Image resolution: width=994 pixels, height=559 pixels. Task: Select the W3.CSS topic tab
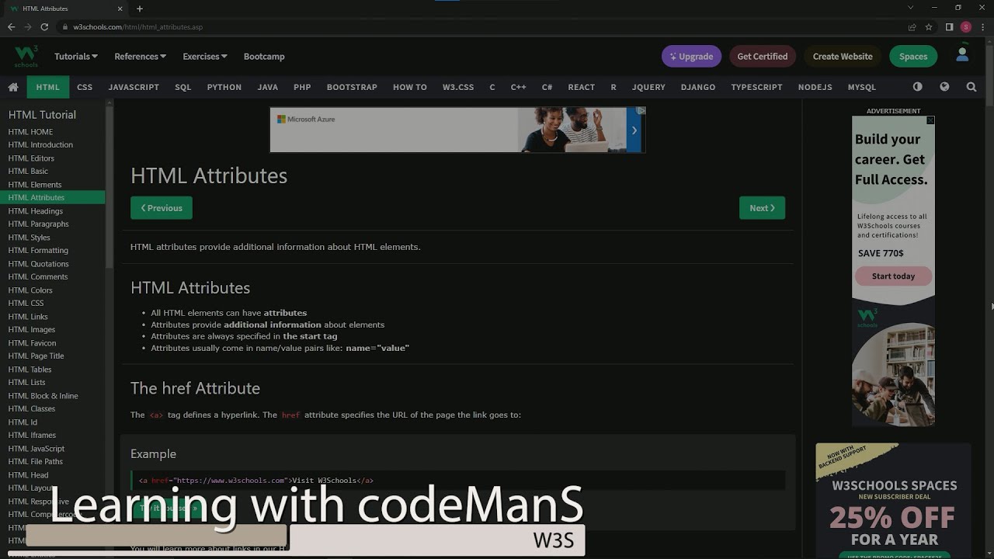click(x=458, y=87)
